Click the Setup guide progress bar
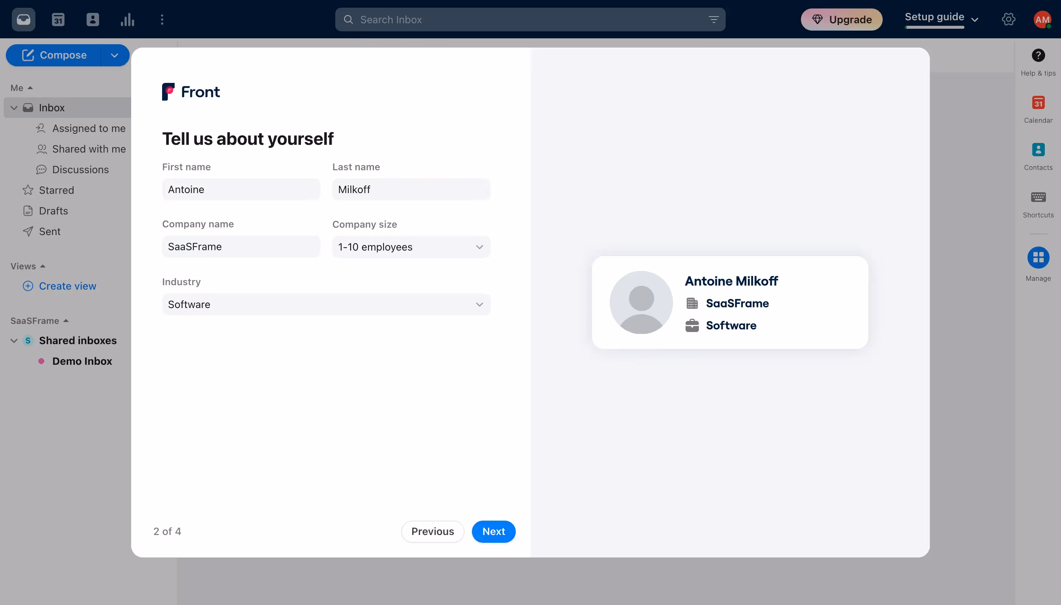The image size is (1061, 605). pyautogui.click(x=934, y=27)
